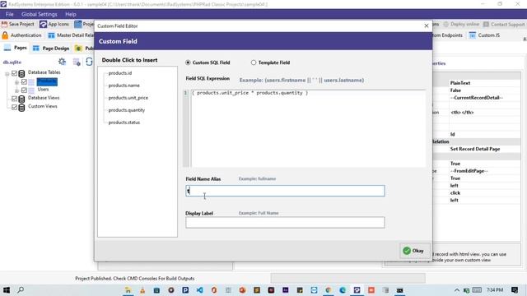Image resolution: width=527 pixels, height=296 pixels.
Task: Select the Users table in tree
Action: click(43, 90)
